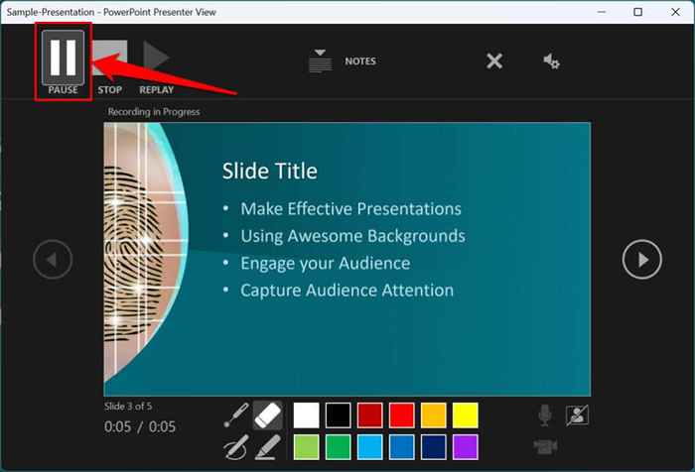Viewport: 695px width, 472px height.
Task: Advance to the next slide
Action: (x=642, y=260)
